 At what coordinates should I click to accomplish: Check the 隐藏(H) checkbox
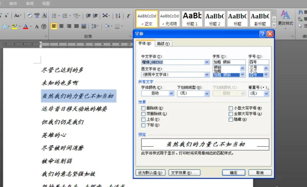(x=231, y=120)
